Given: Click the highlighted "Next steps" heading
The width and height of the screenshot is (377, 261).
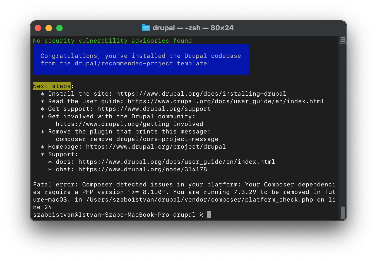Looking at the screenshot, I should point(52,86).
